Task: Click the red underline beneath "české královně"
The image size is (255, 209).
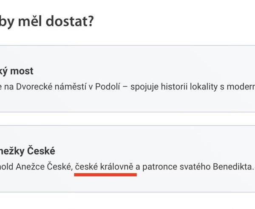Action: click(105, 174)
